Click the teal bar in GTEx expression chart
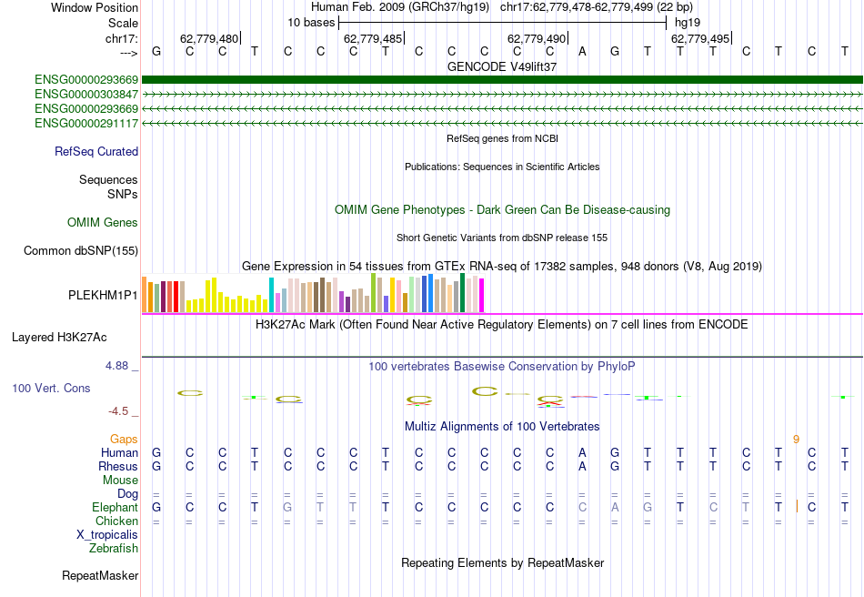The height and width of the screenshot is (597, 864). (272, 295)
